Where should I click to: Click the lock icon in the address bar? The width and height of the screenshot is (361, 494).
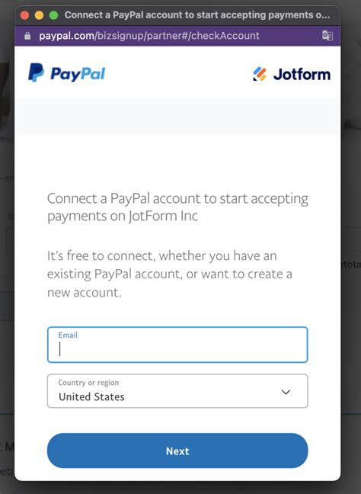click(x=27, y=36)
